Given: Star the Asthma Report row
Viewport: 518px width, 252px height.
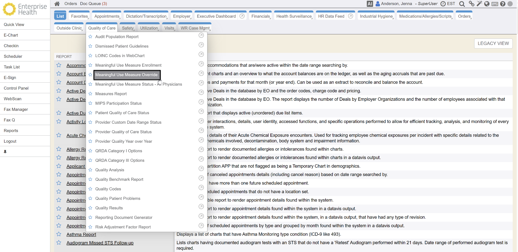Looking at the screenshot, I should pyautogui.click(x=59, y=234).
